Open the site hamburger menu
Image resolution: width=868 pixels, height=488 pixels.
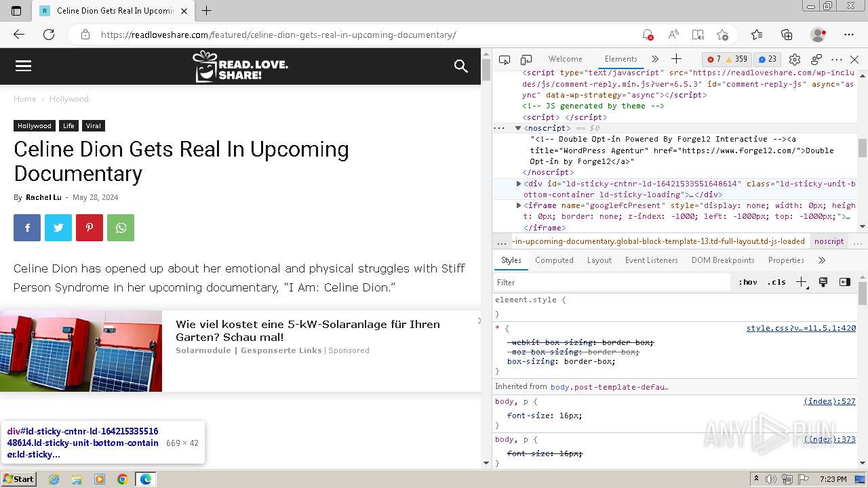pos(23,66)
